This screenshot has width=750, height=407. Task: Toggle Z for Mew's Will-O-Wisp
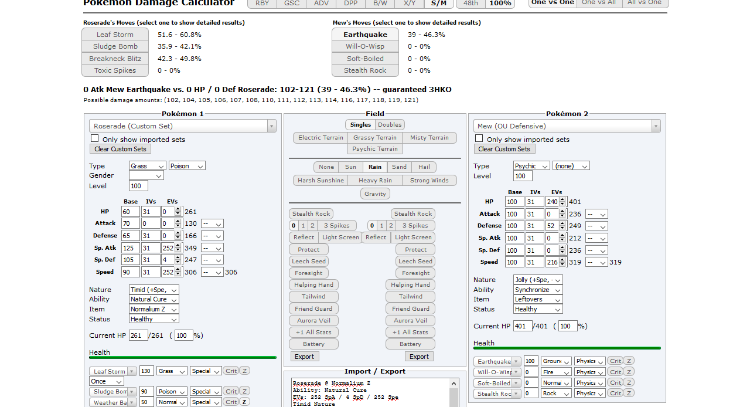point(629,372)
